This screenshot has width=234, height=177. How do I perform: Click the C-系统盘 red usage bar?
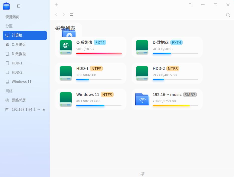pyautogui.click(x=99, y=53)
